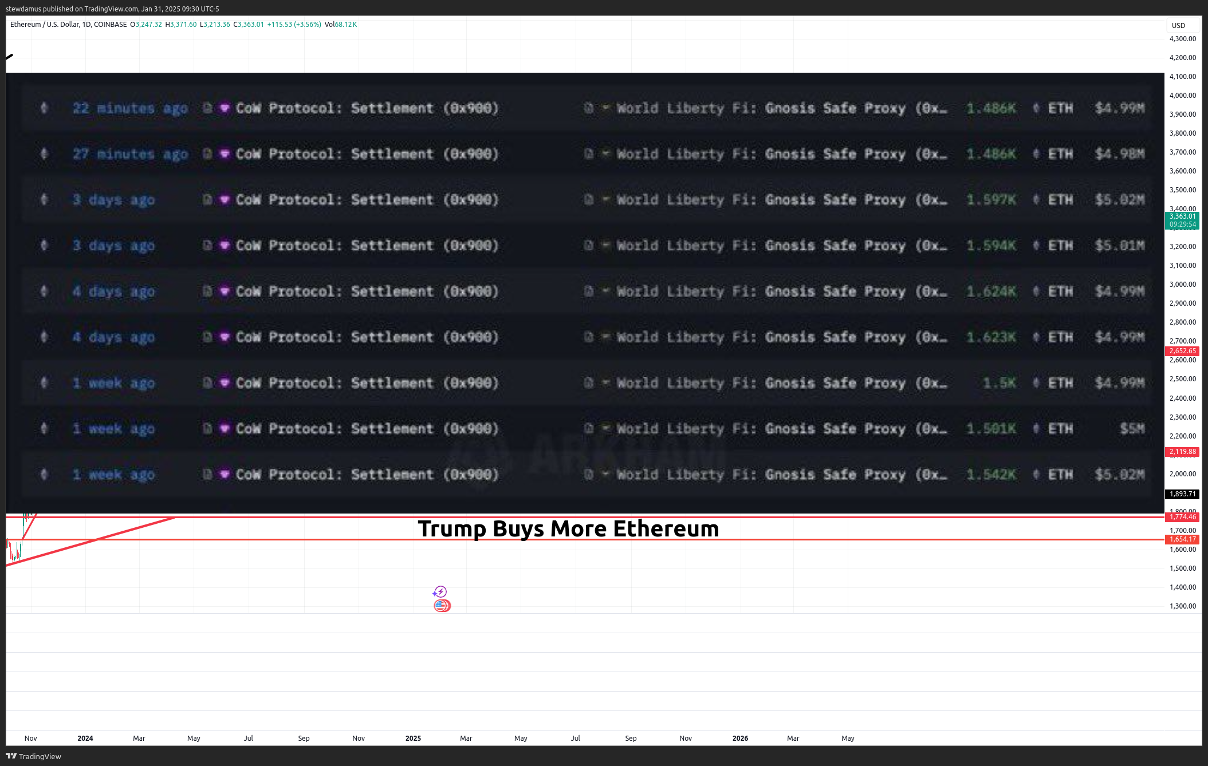Click the Ethereum / U.S. Dollar symbol title
This screenshot has height=766, width=1208.
(x=68, y=25)
